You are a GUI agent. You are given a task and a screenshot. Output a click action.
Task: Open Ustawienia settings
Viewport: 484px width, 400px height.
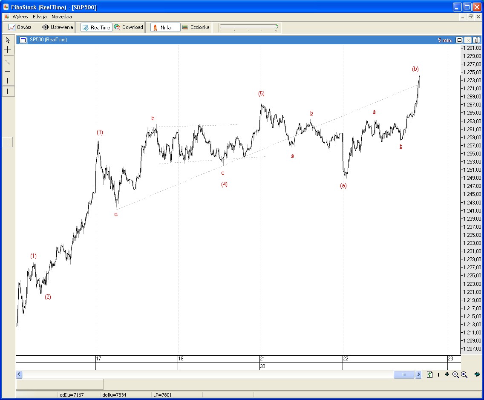tap(58, 27)
